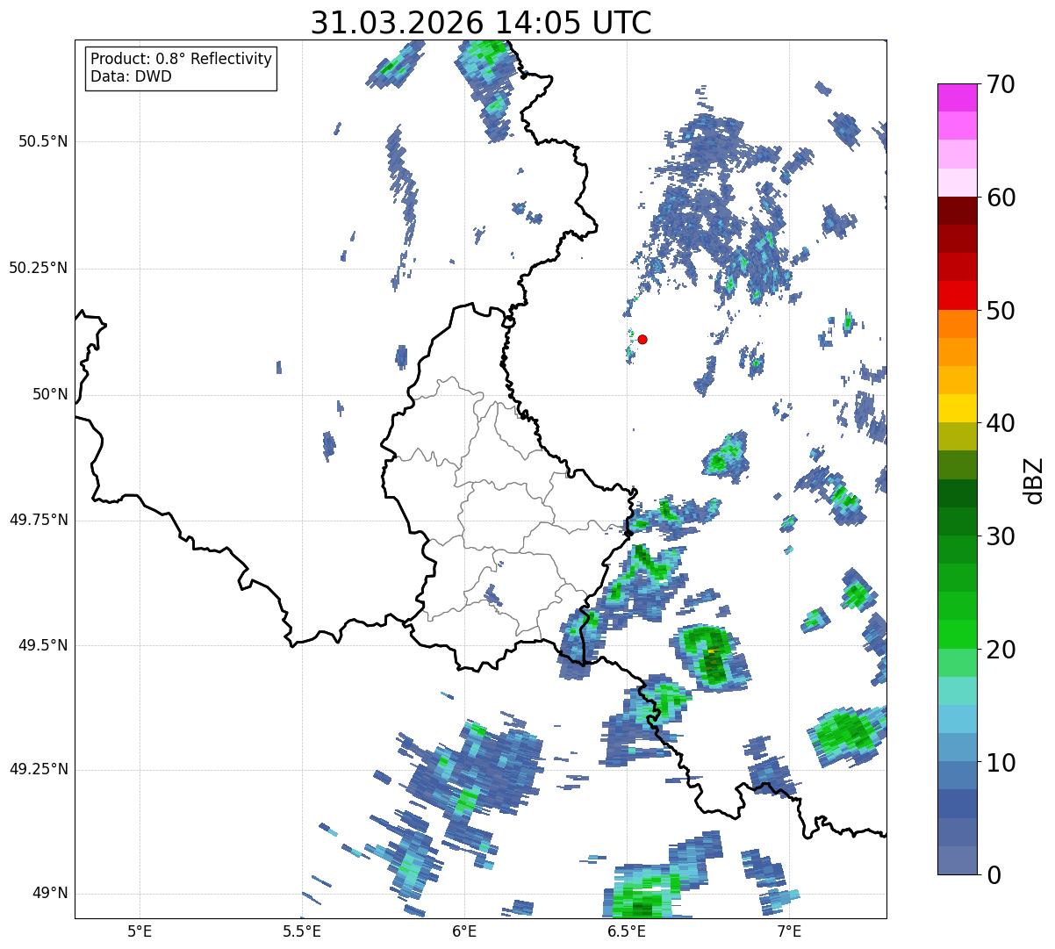This screenshot has width=1055, height=949.
Task: Click the yellow 40 dBZ colorbar band
Action: click(958, 408)
